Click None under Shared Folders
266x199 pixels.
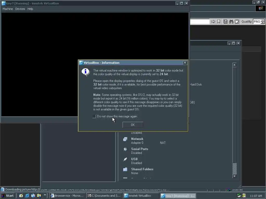pyautogui.click(x=135, y=173)
